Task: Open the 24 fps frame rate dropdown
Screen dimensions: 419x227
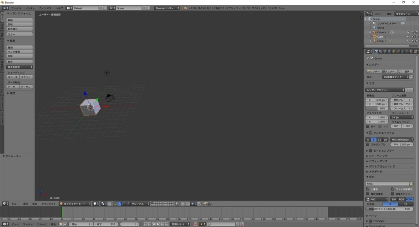Action: (x=402, y=117)
